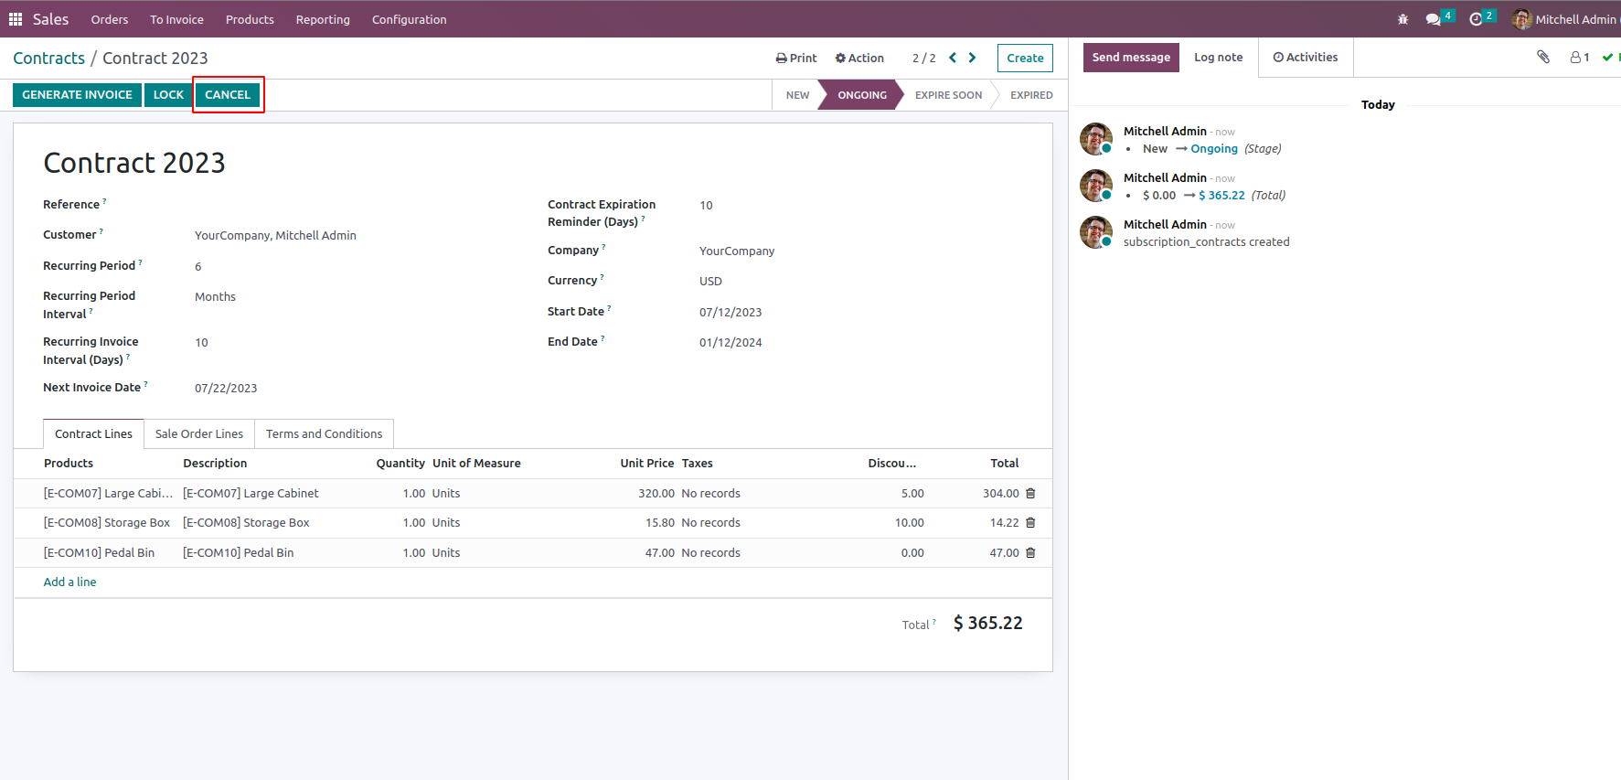Delete the Pedal Bin line

[1030, 552]
